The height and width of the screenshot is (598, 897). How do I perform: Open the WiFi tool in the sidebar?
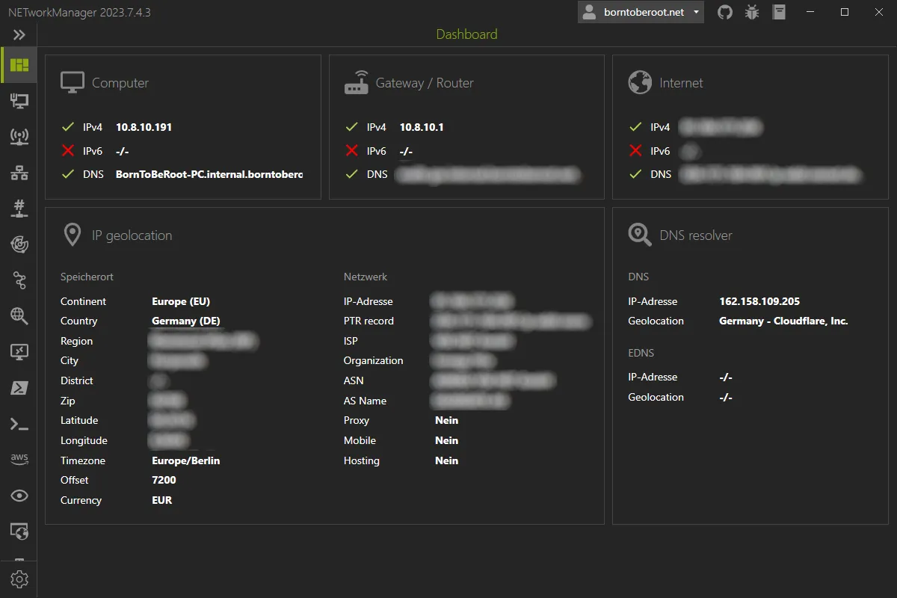(x=19, y=136)
